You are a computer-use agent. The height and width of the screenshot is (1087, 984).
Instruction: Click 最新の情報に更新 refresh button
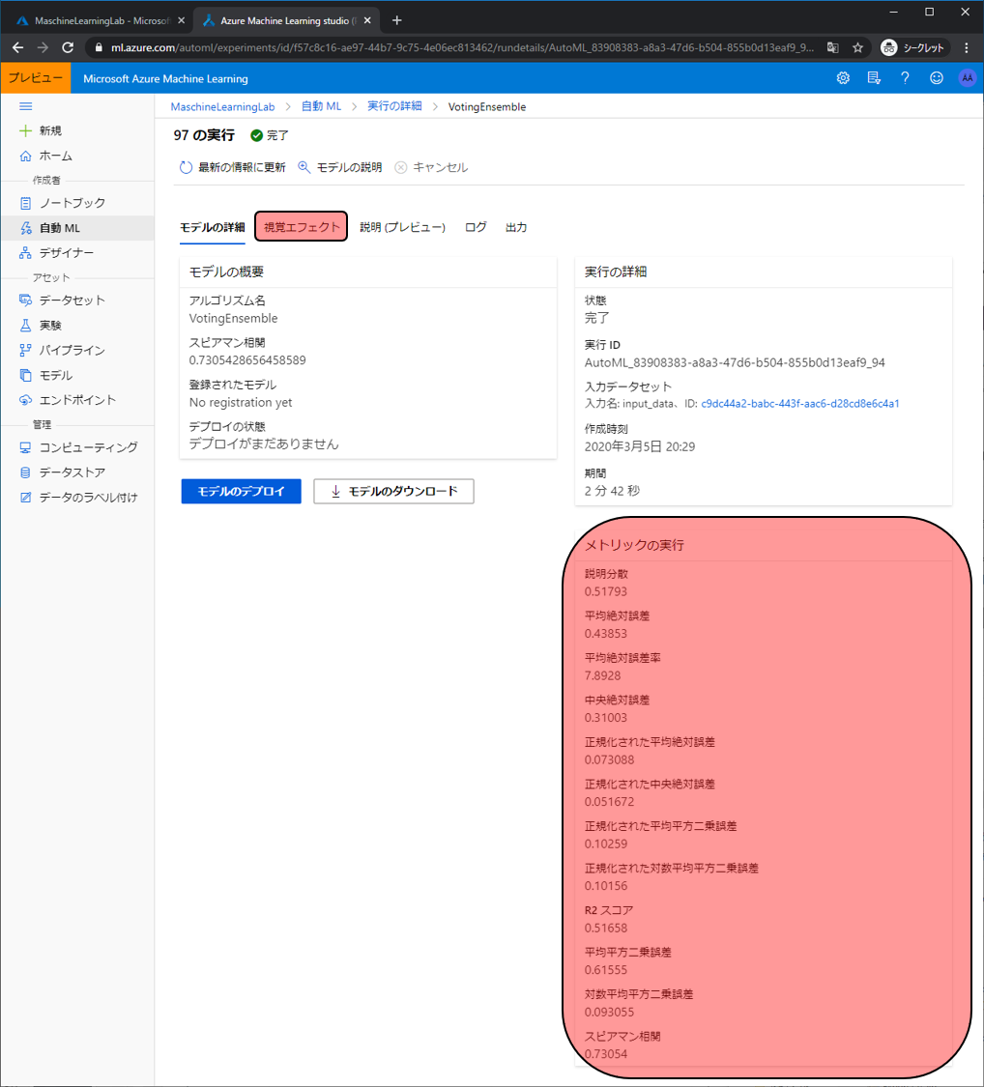click(x=233, y=167)
